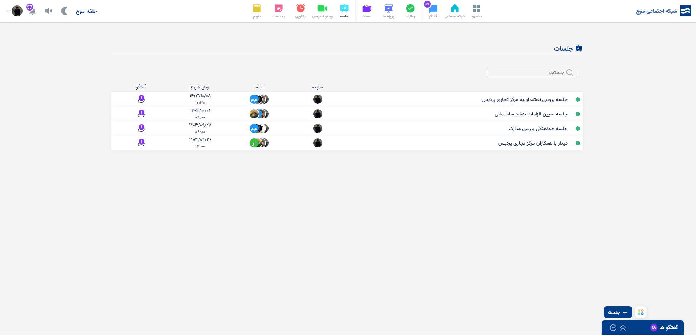Open the یادآوری alarm clock icon
The width and height of the screenshot is (696, 335).
(301, 8)
